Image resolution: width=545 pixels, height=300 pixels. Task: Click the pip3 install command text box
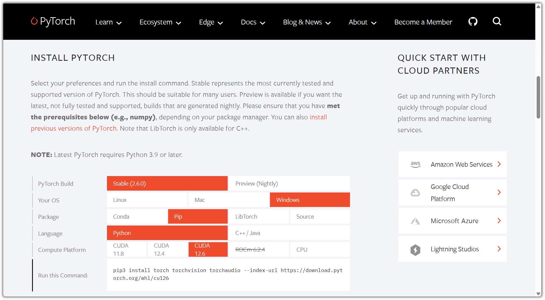(228, 274)
